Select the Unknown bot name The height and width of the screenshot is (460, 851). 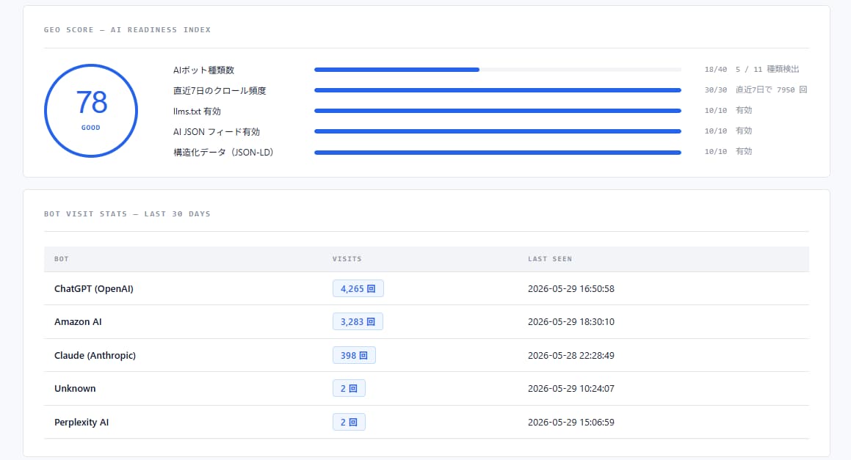tap(75, 388)
